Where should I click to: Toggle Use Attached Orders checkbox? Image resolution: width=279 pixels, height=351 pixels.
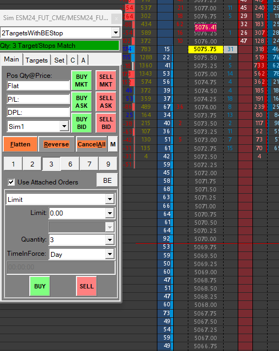point(11,182)
